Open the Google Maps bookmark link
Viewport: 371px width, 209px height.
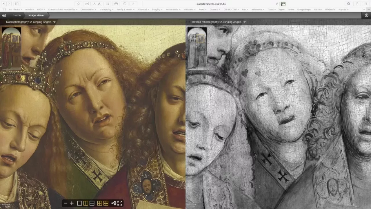coord(304,10)
